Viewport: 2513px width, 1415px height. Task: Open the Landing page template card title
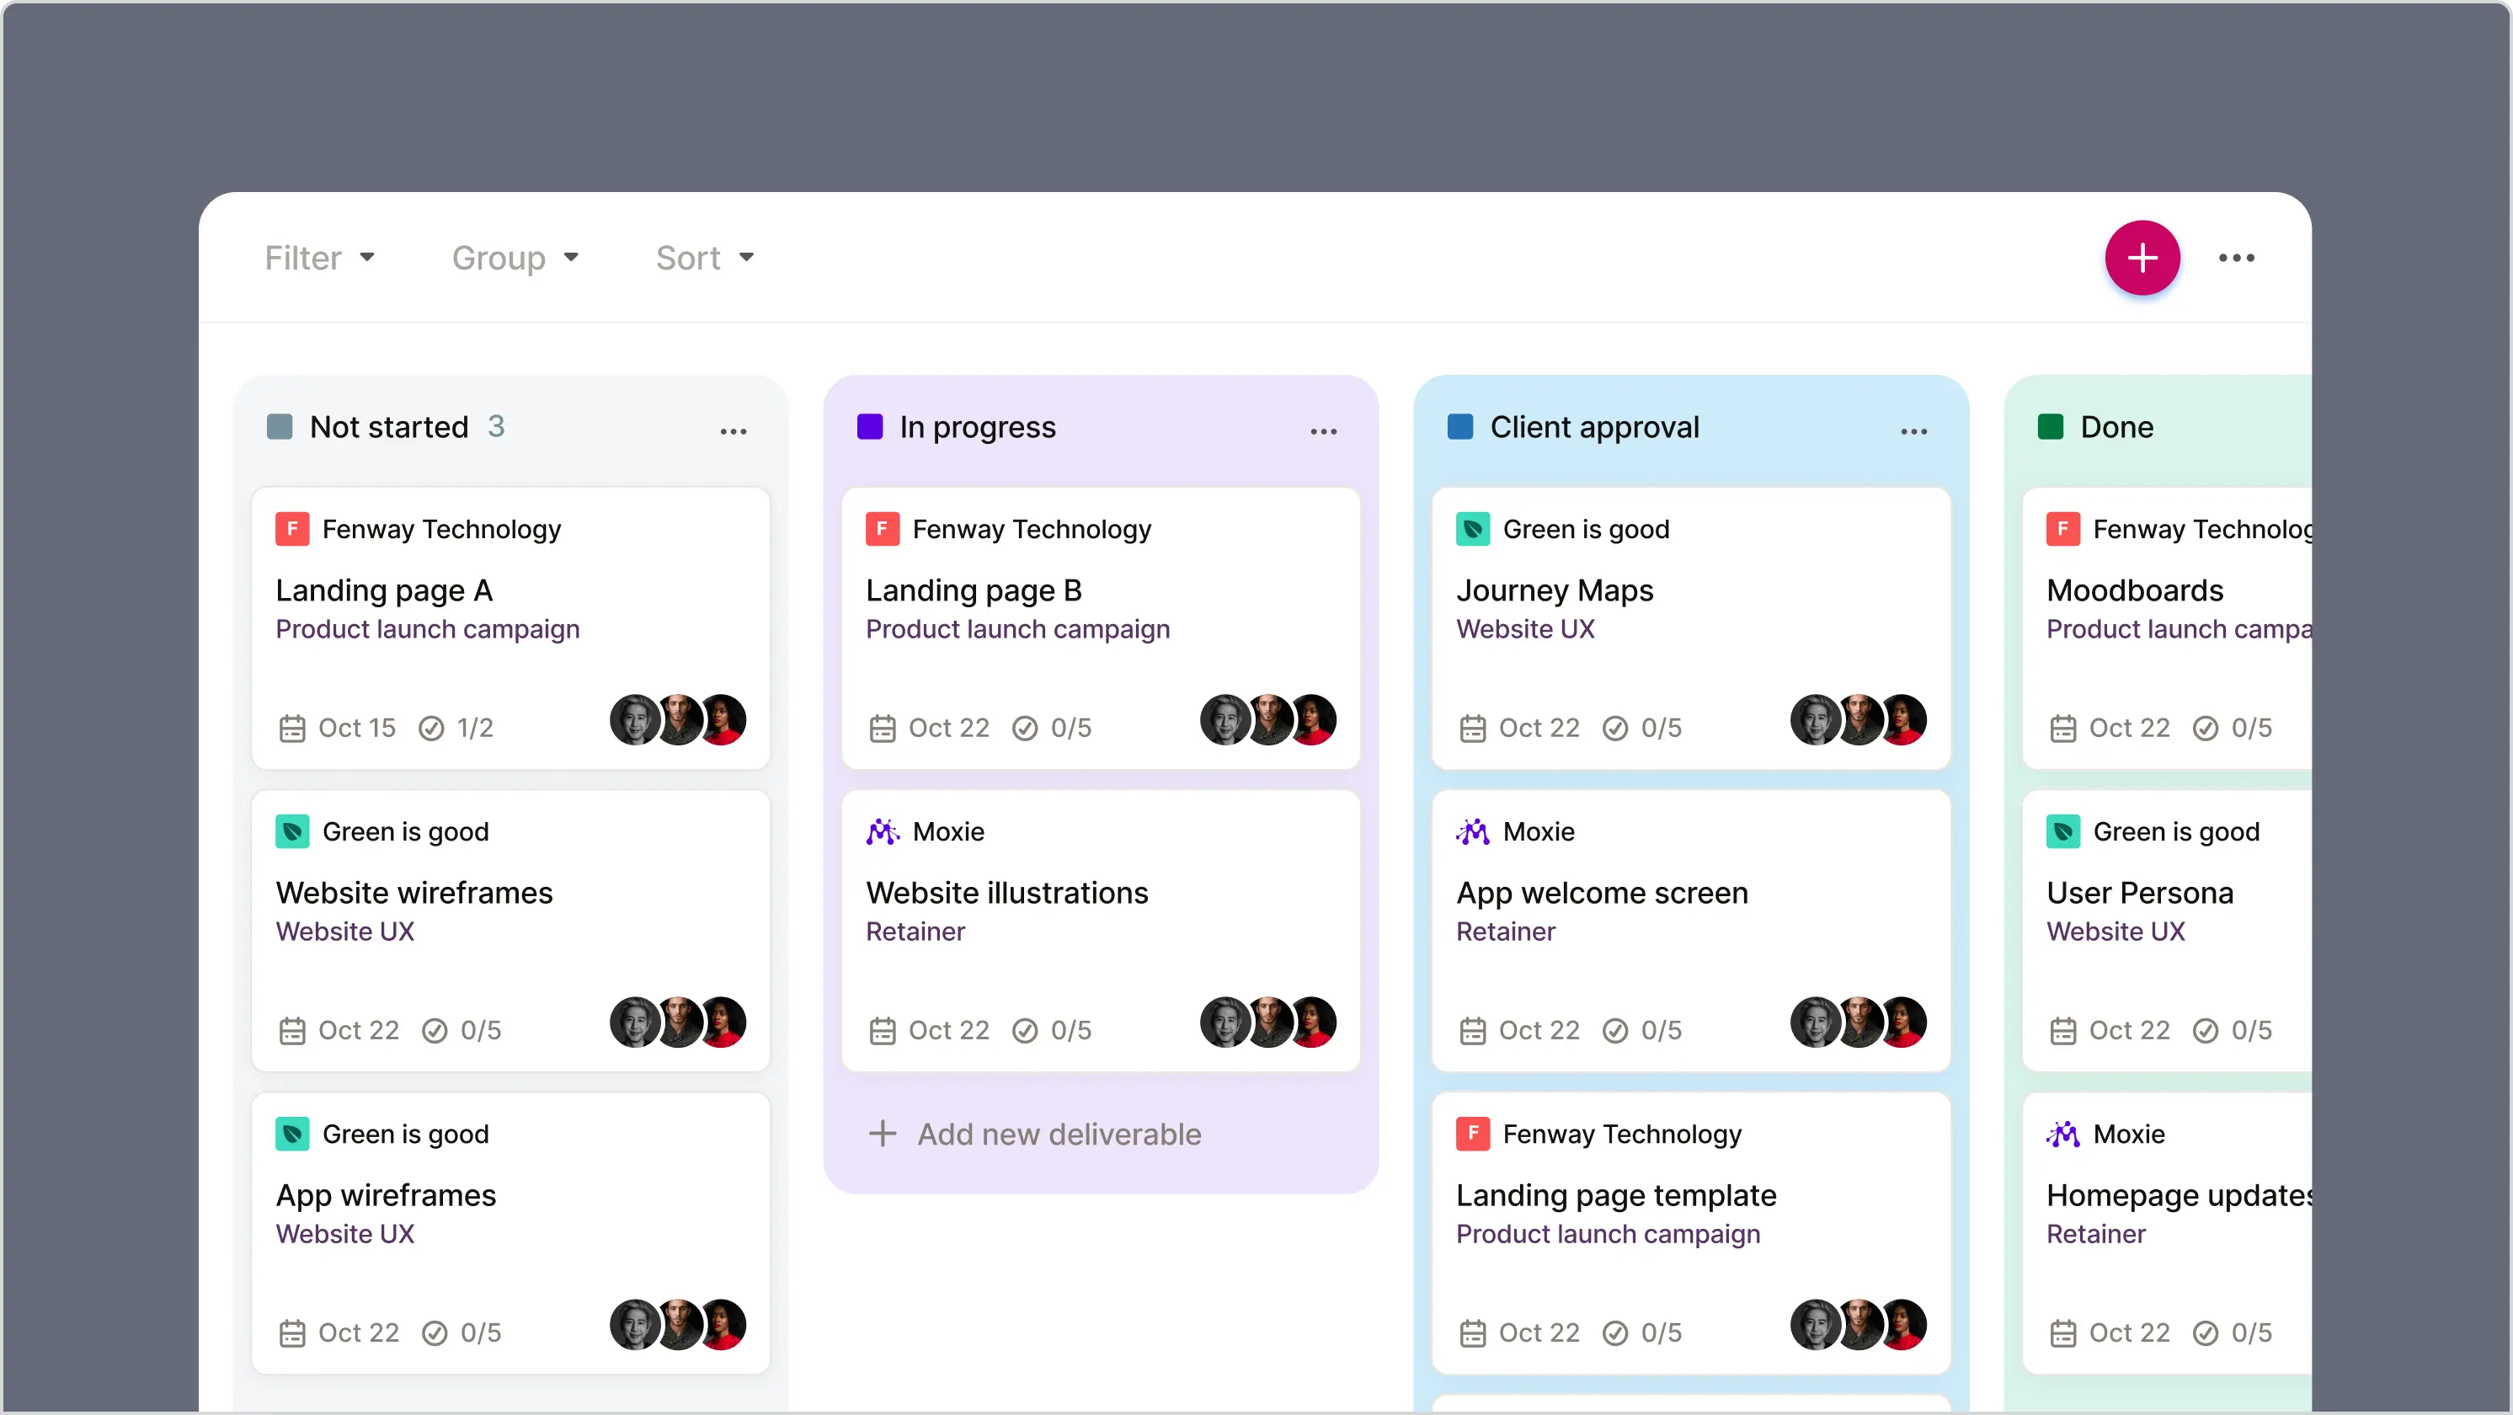1615,1194
